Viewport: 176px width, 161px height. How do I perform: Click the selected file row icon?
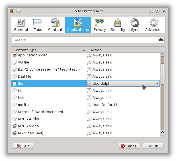pyautogui.click(x=15, y=83)
